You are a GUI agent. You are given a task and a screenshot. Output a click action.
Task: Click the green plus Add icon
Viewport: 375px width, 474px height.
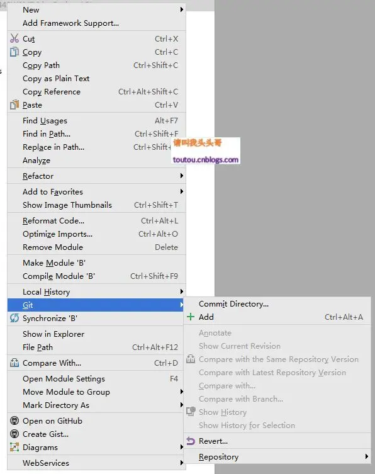click(x=191, y=317)
